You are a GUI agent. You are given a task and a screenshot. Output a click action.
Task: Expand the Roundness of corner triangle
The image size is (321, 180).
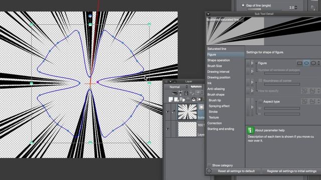point(252,82)
